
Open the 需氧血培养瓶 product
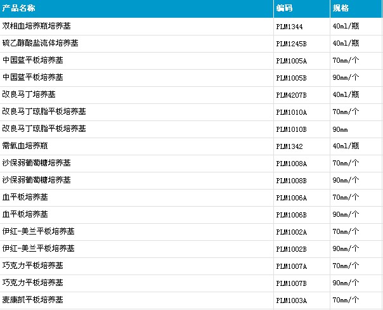[25, 146]
